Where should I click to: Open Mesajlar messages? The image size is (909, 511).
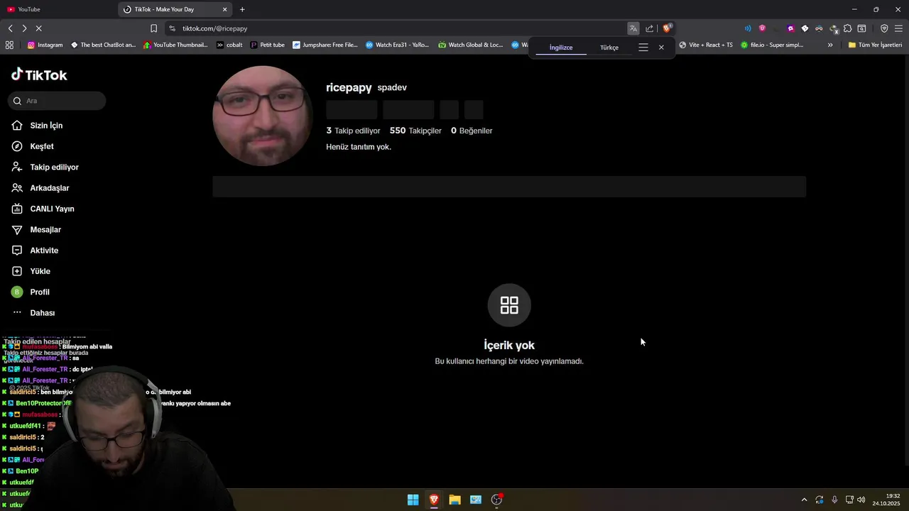point(36,230)
